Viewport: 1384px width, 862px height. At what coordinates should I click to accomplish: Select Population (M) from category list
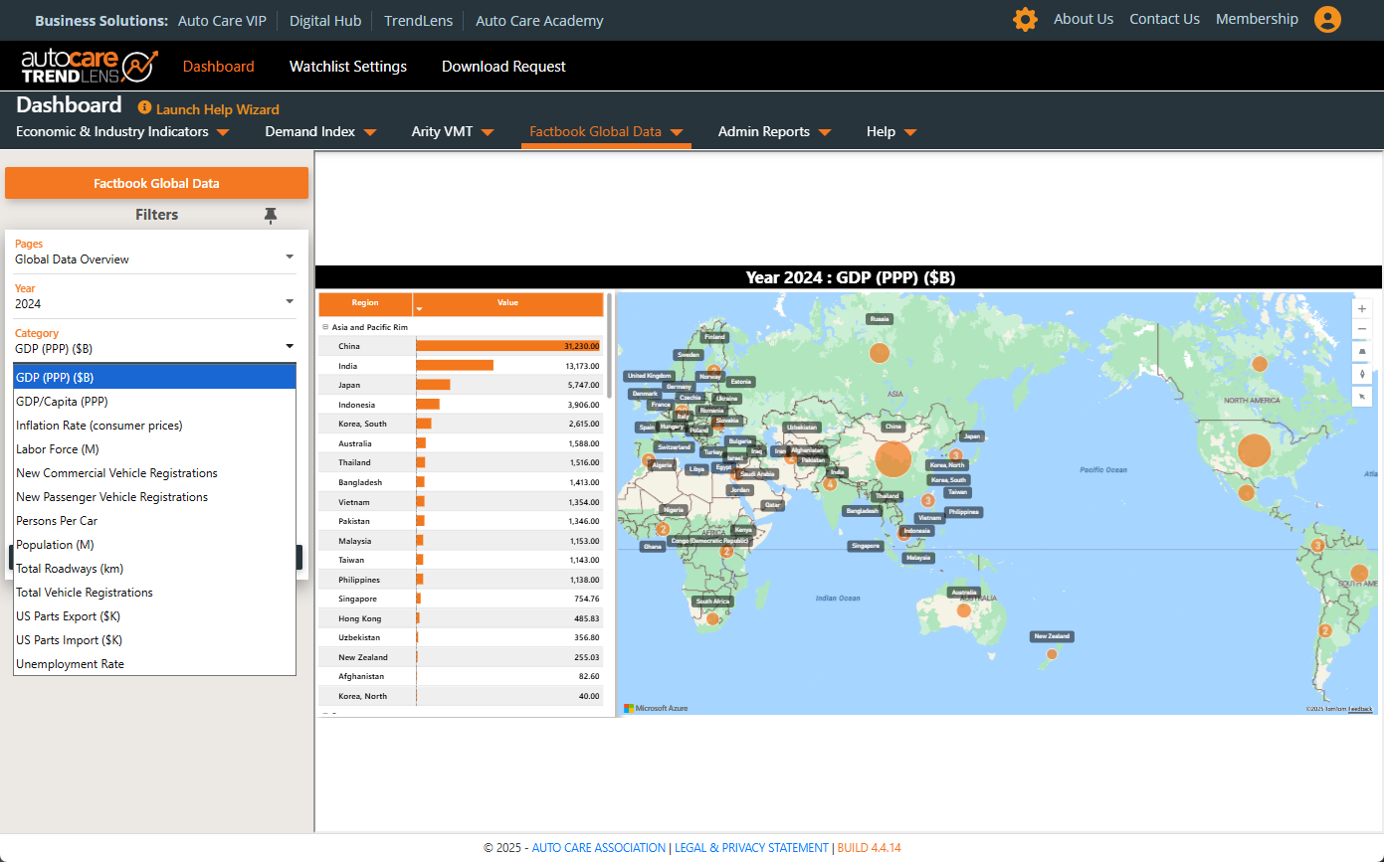pyautogui.click(x=55, y=545)
